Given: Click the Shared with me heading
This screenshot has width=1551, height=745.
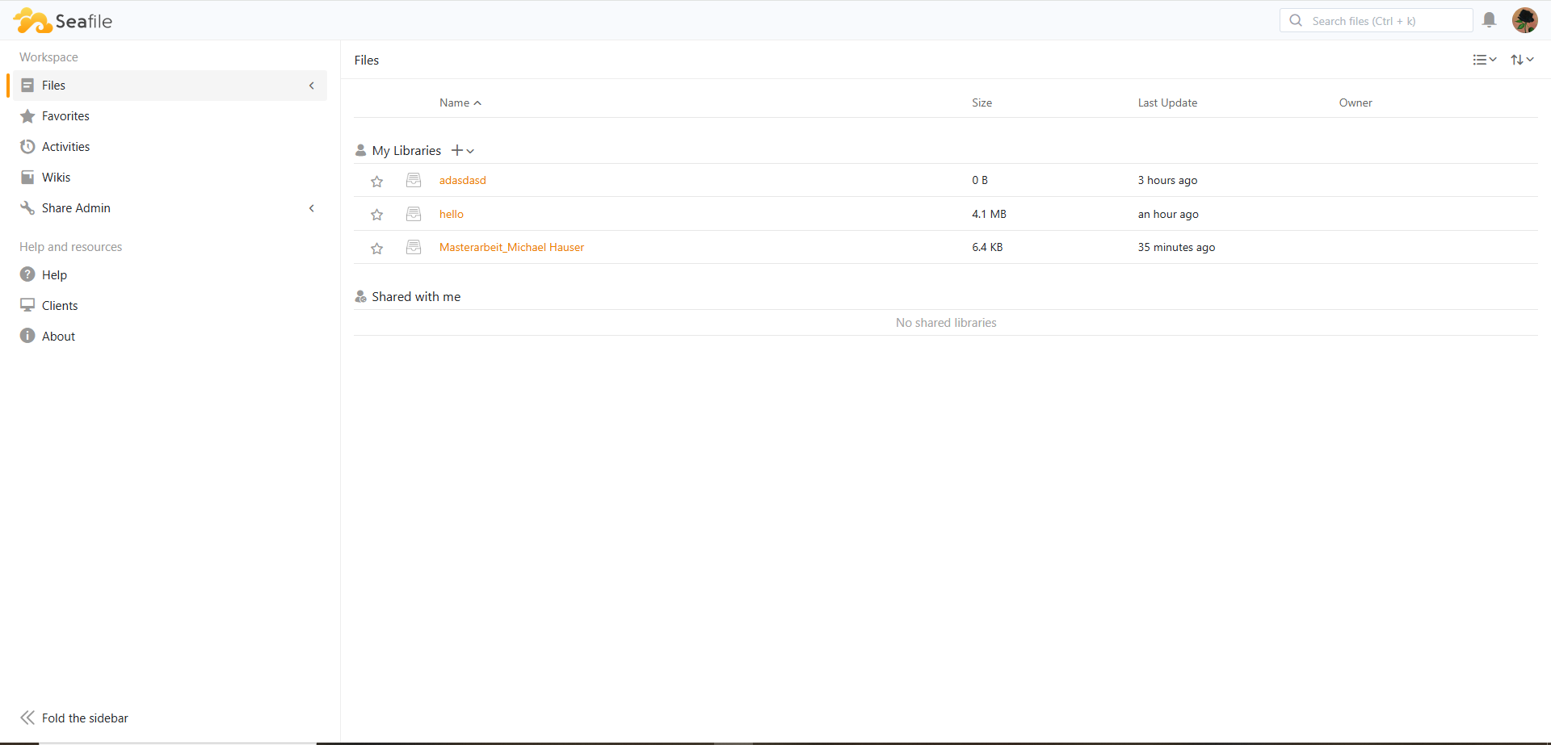Looking at the screenshot, I should 416,297.
